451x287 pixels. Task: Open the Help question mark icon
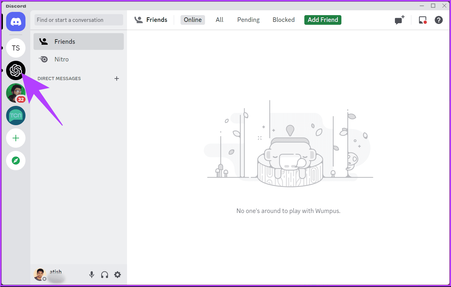coord(439,20)
